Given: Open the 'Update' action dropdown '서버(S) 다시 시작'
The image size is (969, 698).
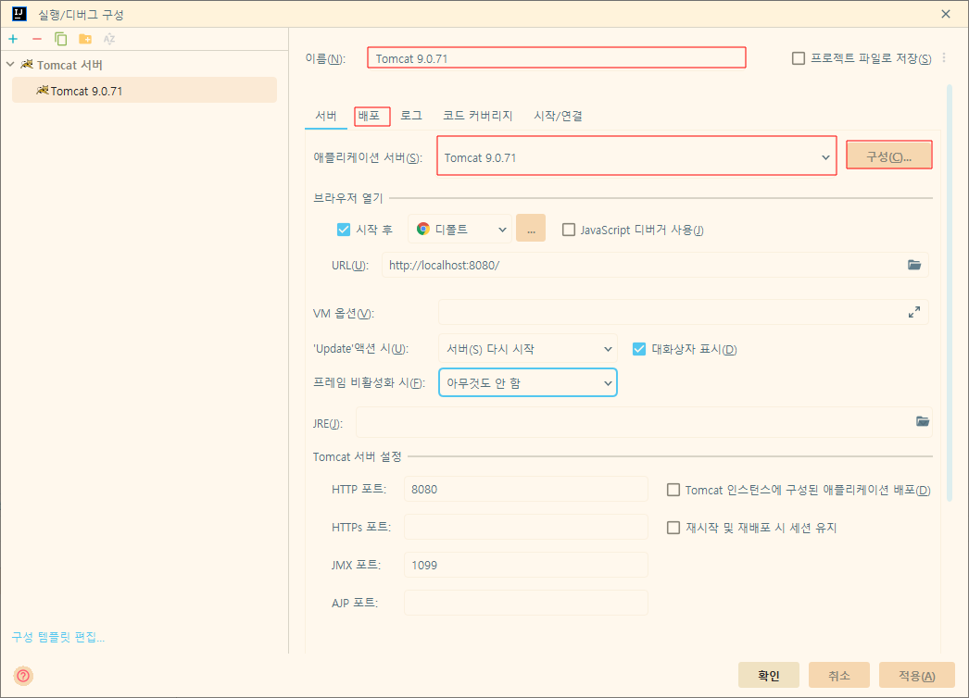Looking at the screenshot, I should click(528, 349).
